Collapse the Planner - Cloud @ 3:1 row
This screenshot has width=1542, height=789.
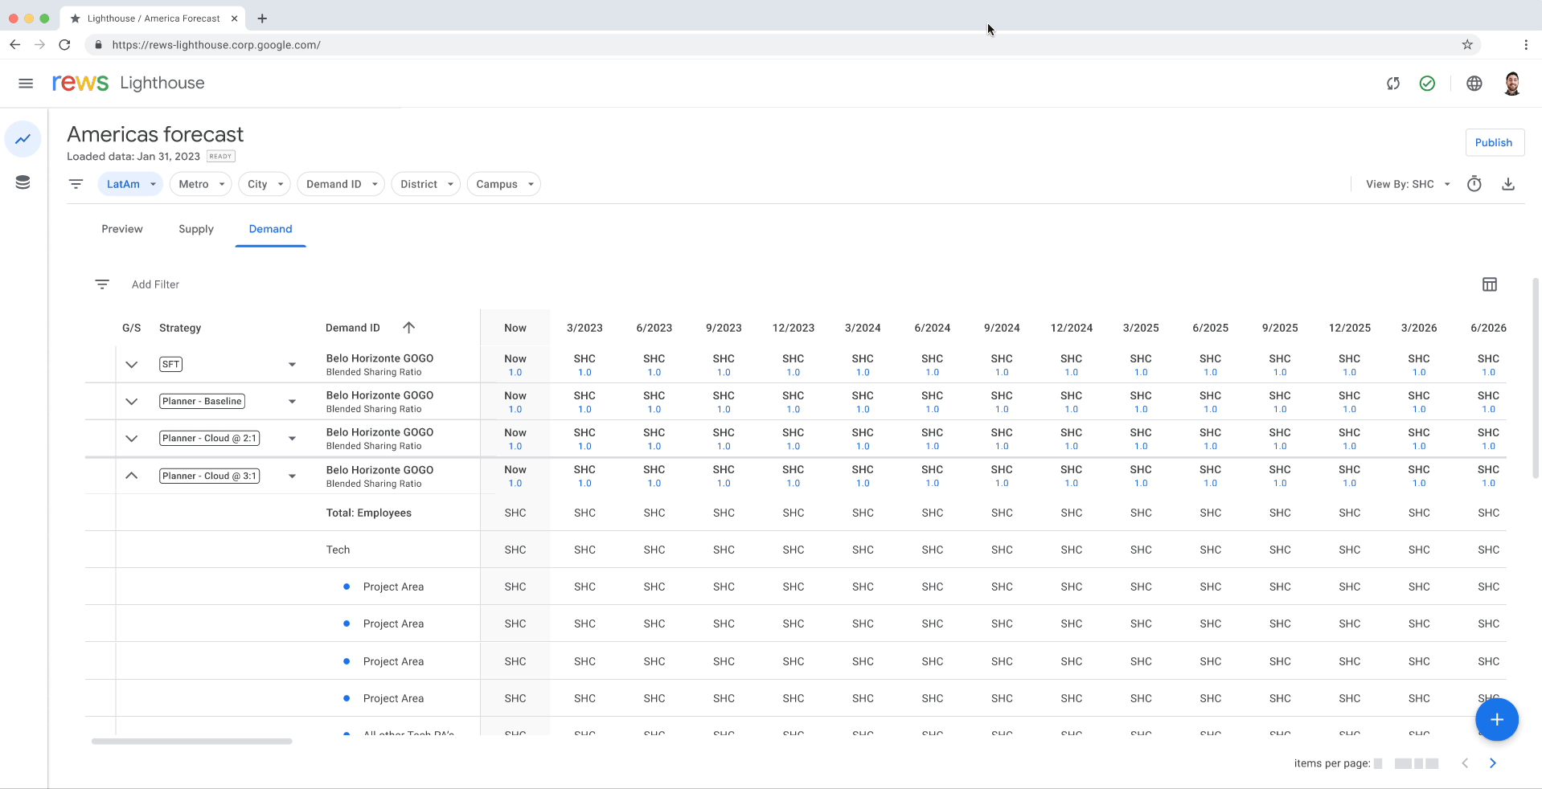(x=132, y=476)
